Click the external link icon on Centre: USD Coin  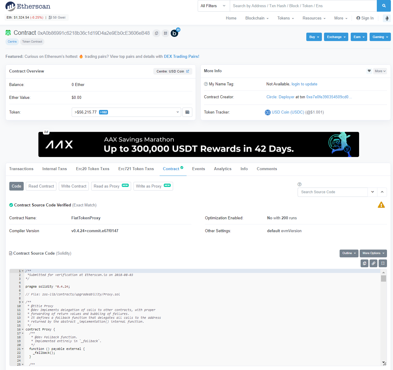pos(187,71)
